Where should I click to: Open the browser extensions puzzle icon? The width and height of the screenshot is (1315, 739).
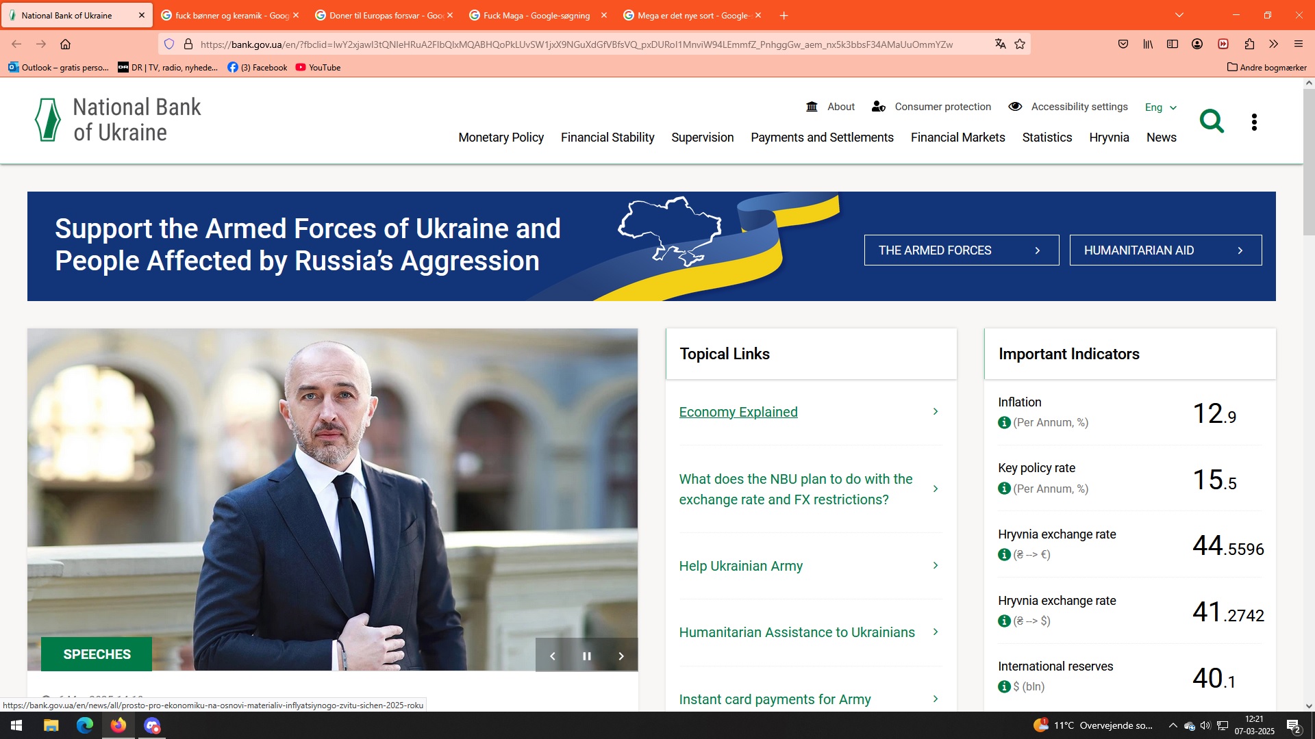[1249, 44]
